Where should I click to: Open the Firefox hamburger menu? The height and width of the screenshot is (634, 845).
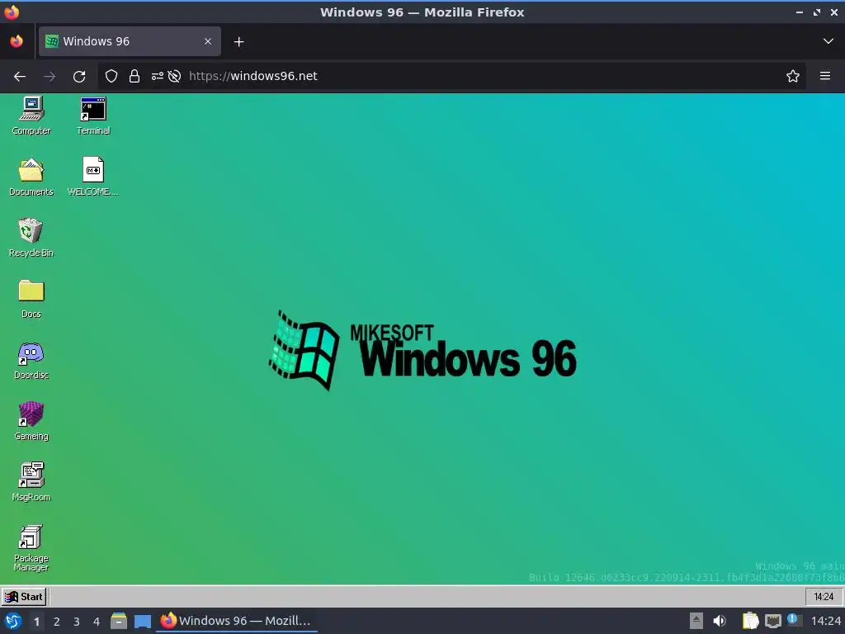[825, 76]
